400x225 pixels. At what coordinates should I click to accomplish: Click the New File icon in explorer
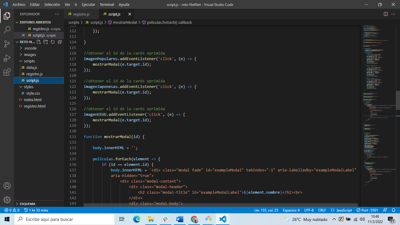tap(39, 42)
